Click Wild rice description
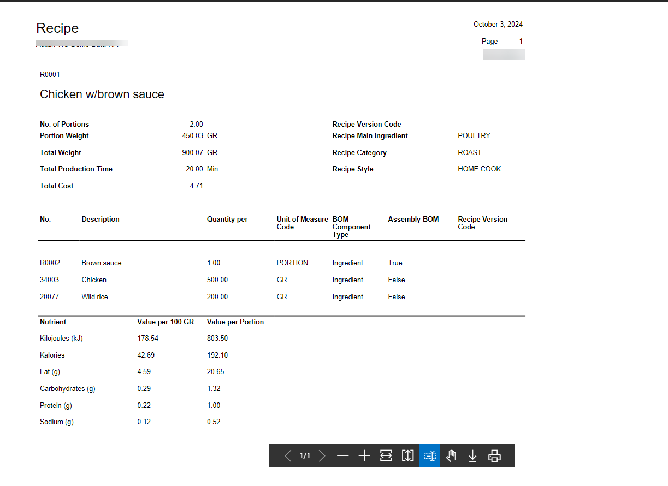This screenshot has width=668, height=486. (x=94, y=297)
